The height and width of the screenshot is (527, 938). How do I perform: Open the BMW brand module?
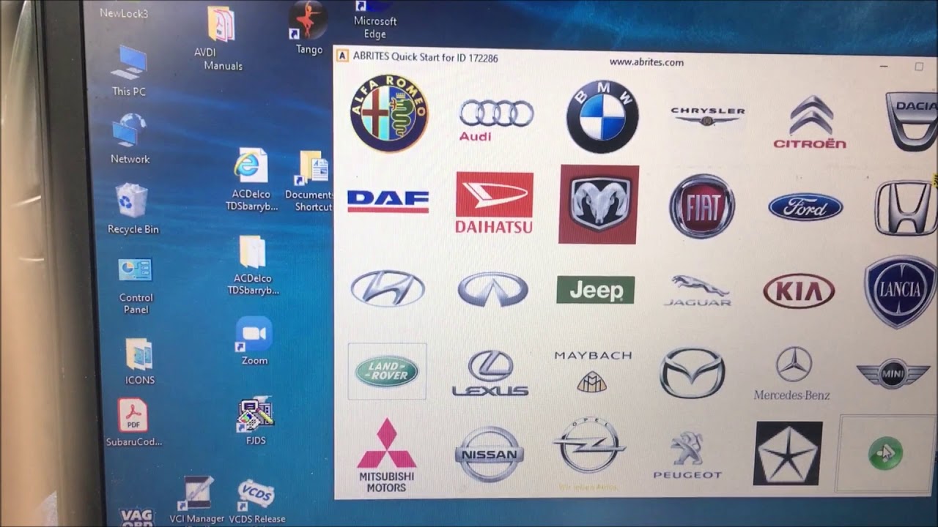[602, 117]
